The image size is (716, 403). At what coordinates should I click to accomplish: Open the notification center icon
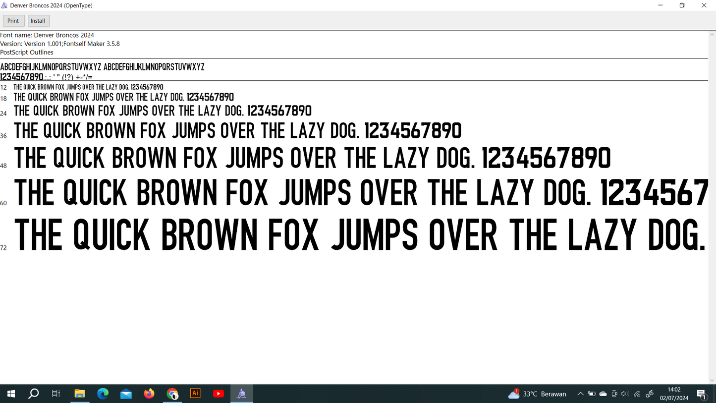tap(702, 394)
